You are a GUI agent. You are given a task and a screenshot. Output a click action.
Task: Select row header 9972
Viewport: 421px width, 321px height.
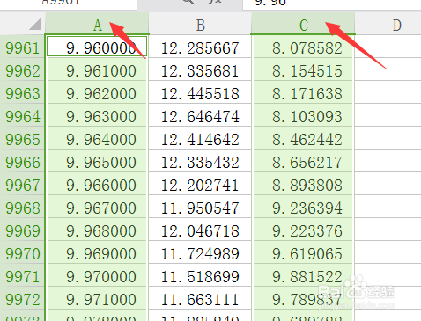pos(22,299)
